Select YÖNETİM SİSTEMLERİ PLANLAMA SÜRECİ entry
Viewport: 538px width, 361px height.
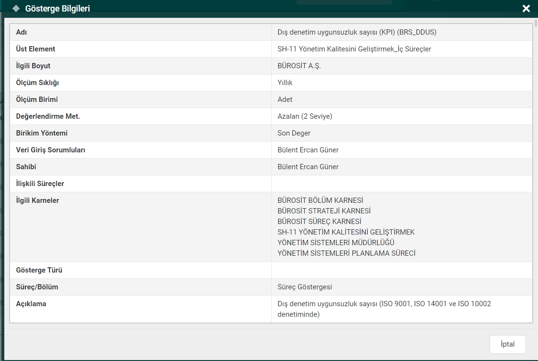coord(346,253)
